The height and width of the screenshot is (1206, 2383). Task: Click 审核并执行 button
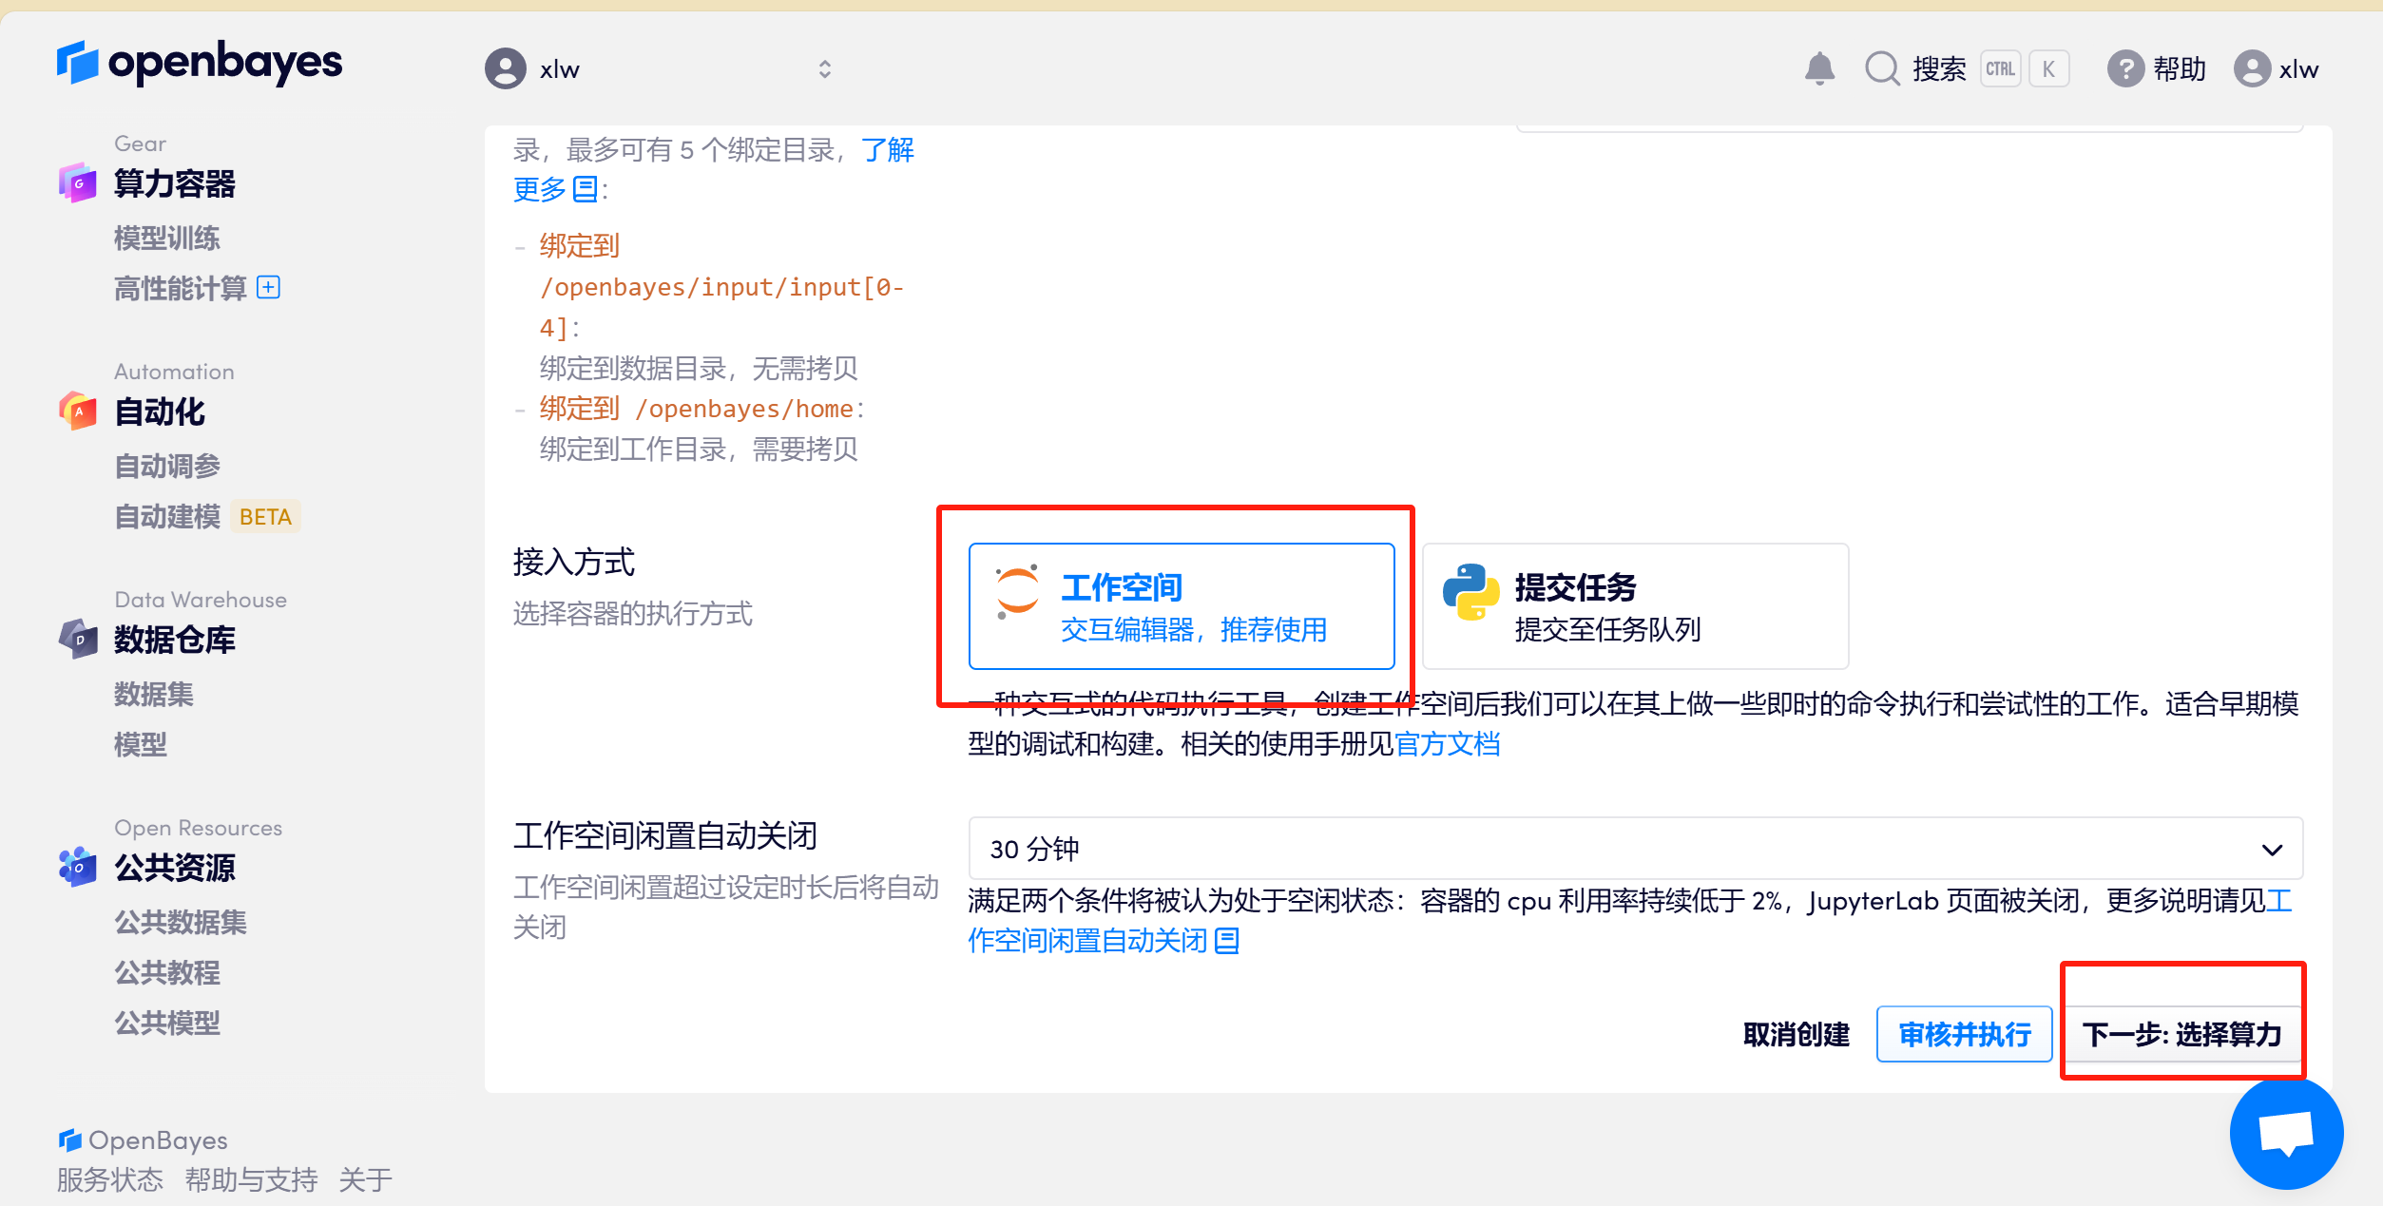click(x=1964, y=1034)
